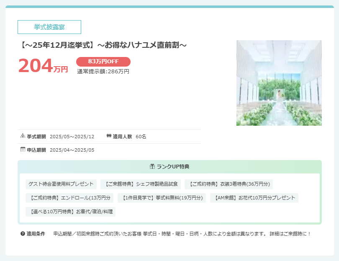This screenshot has width=339, height=261.
Task: Click the chapel icon beside 挙式期間
Action: pos(23,136)
